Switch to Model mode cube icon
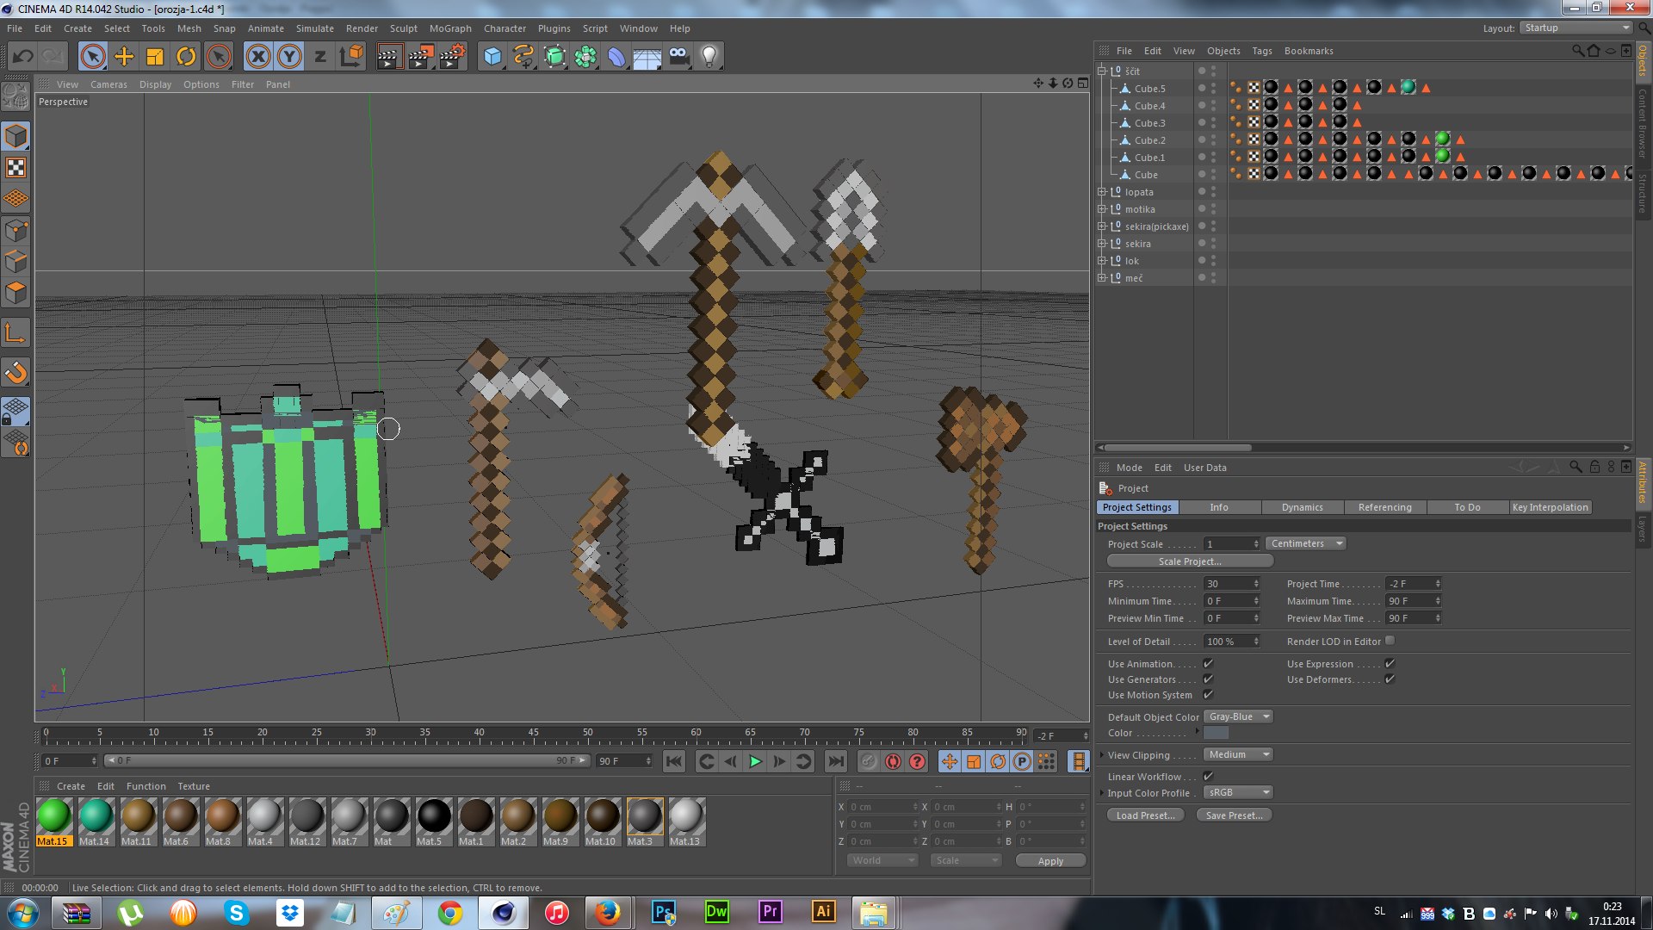This screenshot has width=1653, height=930. [16, 136]
